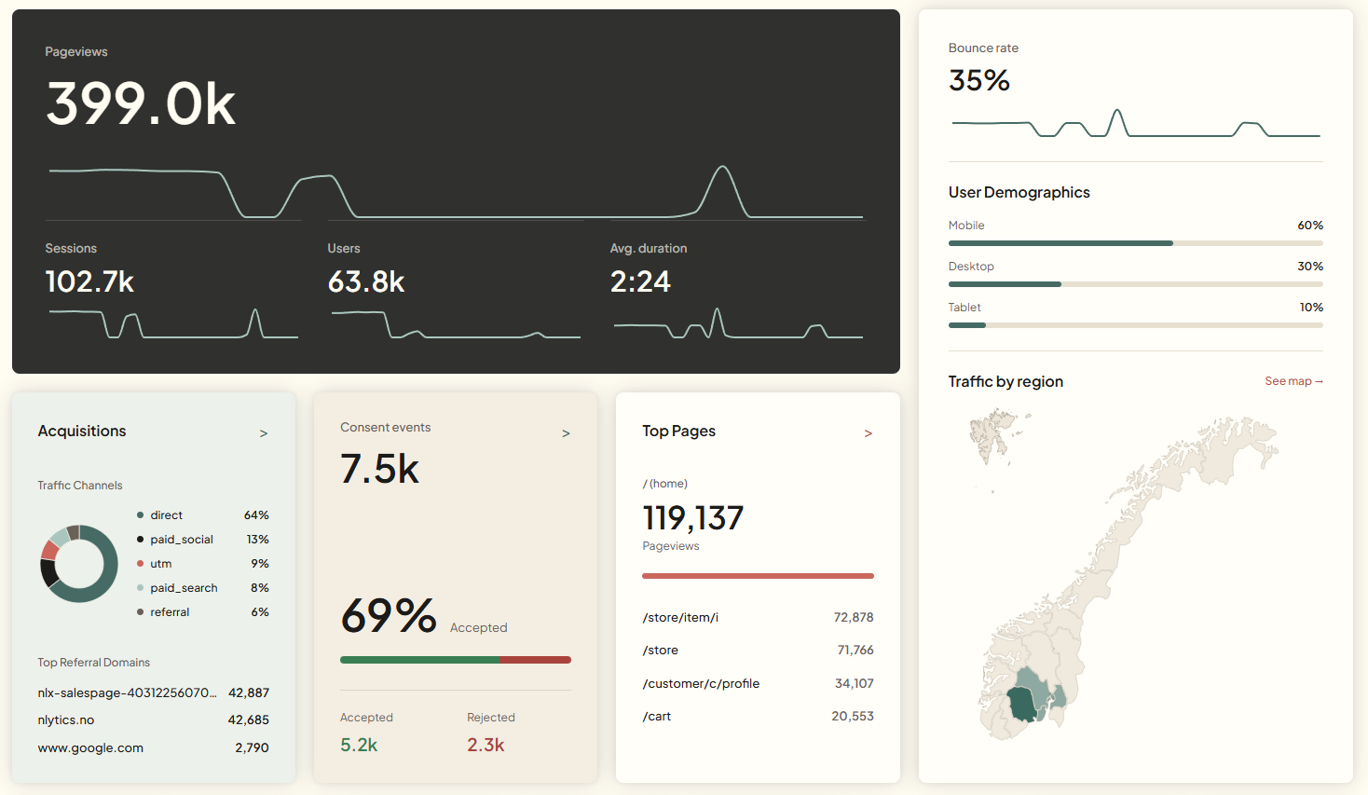This screenshot has width=1368, height=795.
Task: Select the paid_social legend entry
Action: point(202,540)
